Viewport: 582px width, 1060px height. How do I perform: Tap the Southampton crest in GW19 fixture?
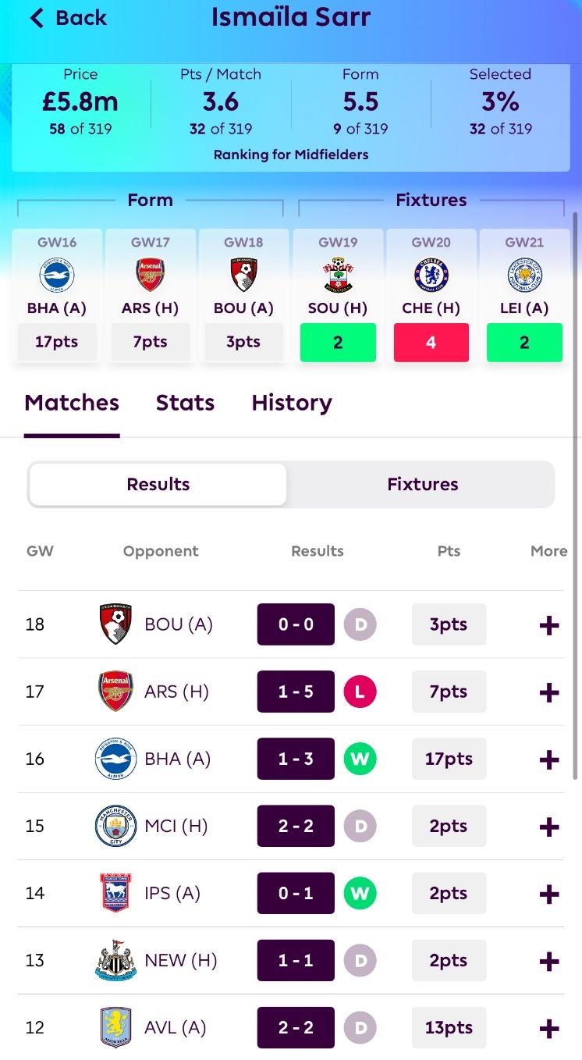[x=337, y=276]
